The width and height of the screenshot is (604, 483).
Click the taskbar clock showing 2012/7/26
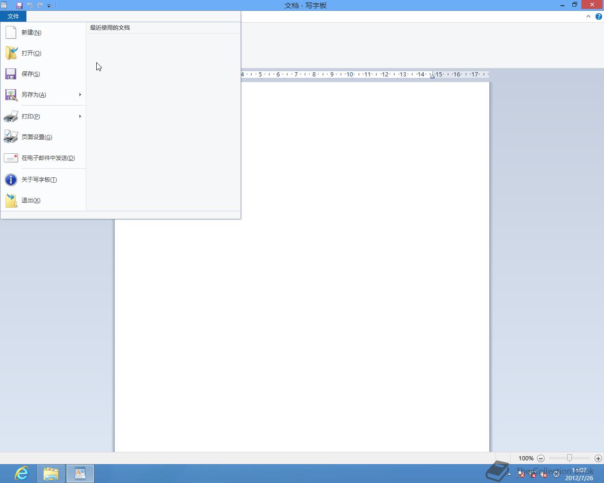coord(579,474)
